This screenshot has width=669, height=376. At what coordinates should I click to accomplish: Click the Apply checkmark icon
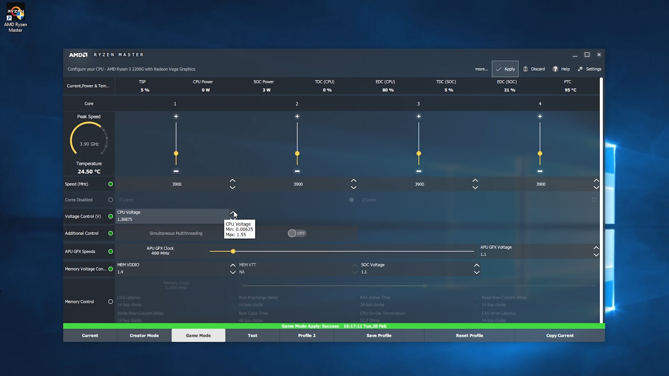tap(499, 69)
